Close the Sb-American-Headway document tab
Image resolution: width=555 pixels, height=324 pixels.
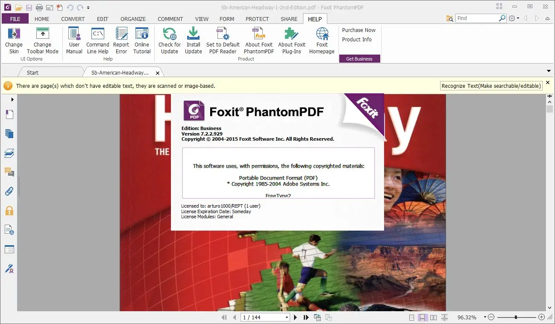(158, 73)
